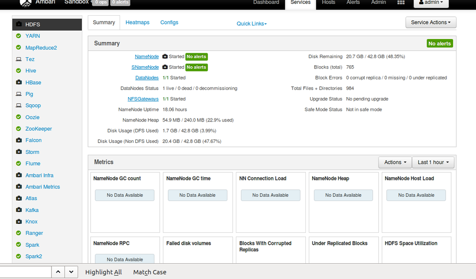Screen dimensions: 476x279
Task: Click the green check icon beside Ranger
Action: [x=19, y=233]
